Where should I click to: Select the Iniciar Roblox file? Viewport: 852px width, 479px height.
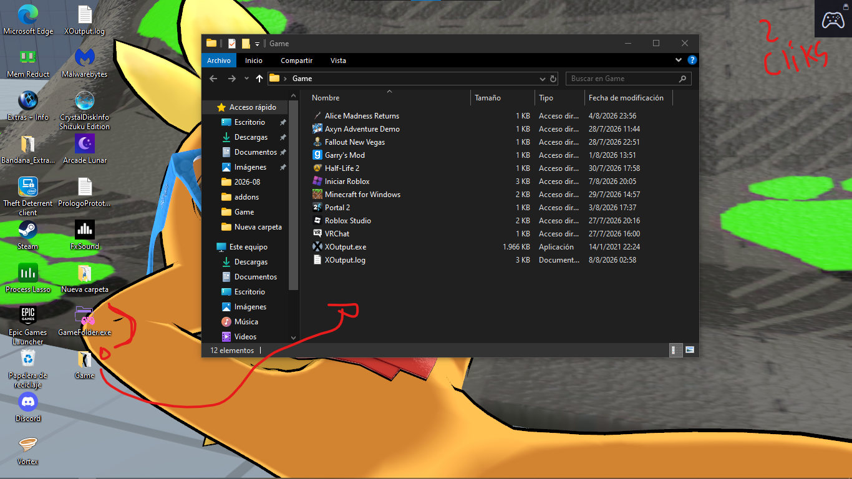(347, 181)
